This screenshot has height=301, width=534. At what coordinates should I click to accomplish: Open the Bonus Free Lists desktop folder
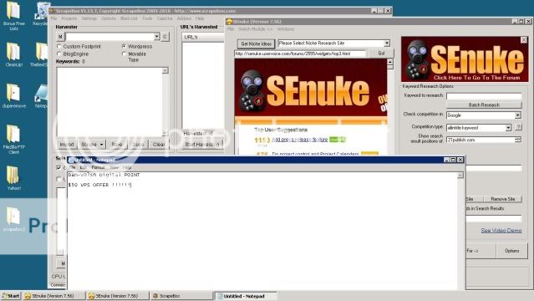(13, 15)
